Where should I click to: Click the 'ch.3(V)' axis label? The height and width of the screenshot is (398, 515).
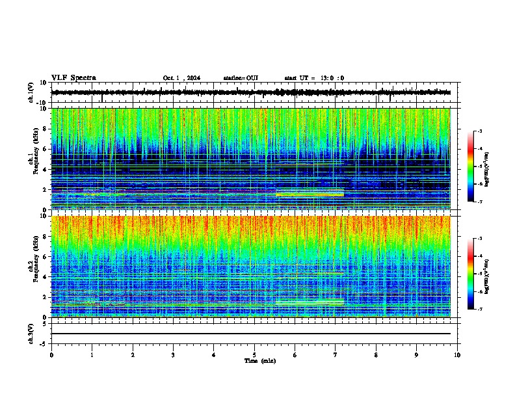(31, 334)
